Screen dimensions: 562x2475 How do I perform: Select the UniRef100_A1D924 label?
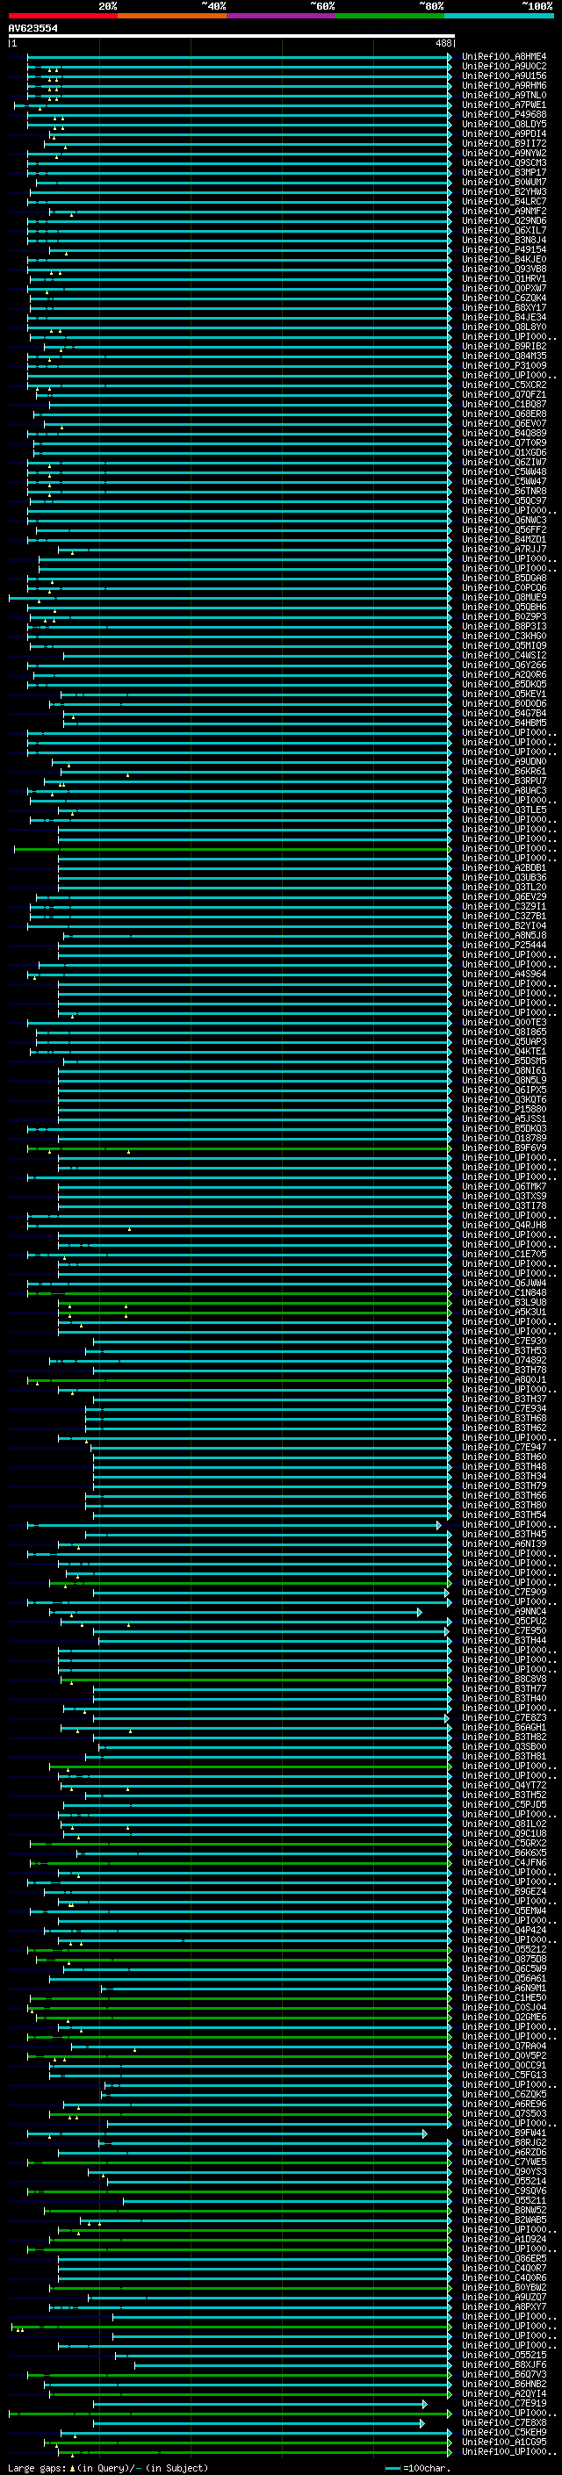click(x=503, y=2239)
